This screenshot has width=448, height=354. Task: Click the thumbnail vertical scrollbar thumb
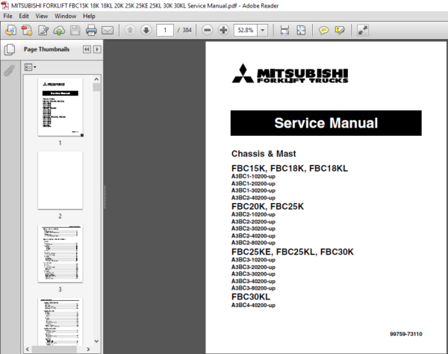click(96, 87)
